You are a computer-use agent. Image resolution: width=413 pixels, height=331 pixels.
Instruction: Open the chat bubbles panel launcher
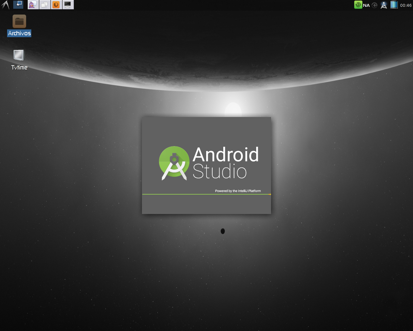(45, 5)
